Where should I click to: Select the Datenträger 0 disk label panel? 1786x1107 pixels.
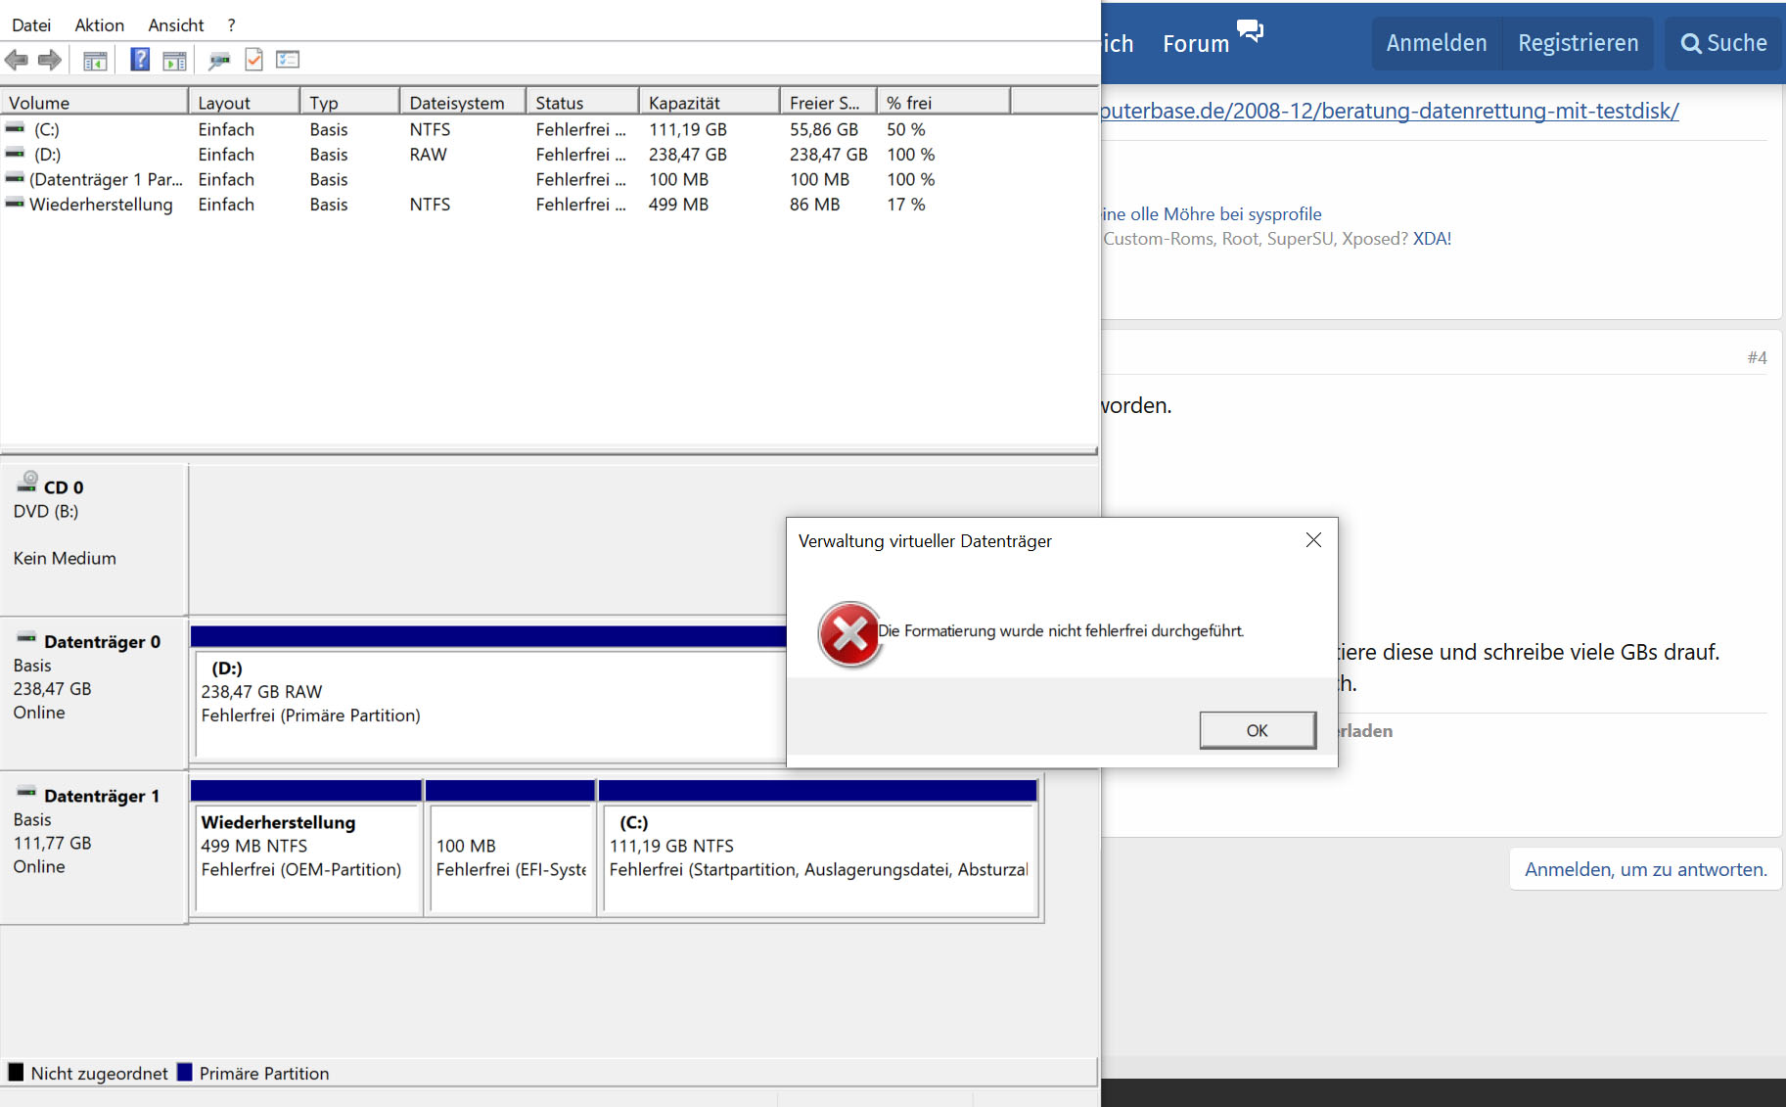click(94, 693)
